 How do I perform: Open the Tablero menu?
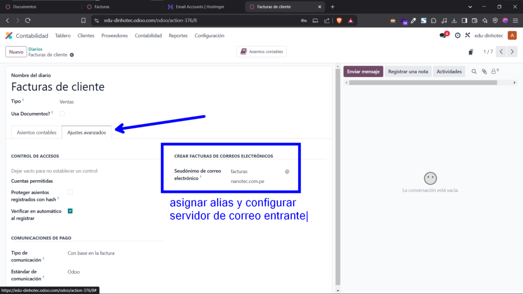[63, 35]
